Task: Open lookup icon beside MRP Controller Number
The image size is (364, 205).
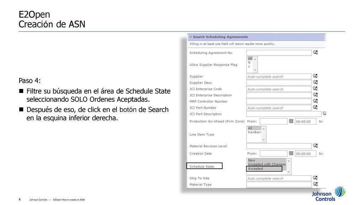Action: (x=315, y=101)
